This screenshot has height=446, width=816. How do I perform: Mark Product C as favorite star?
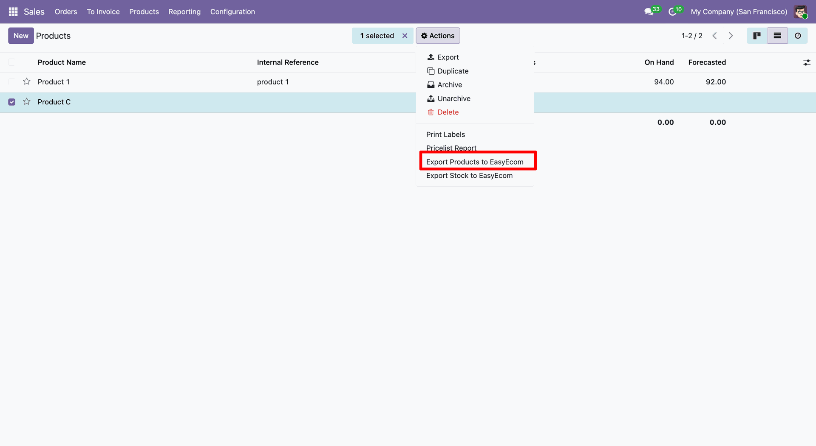[27, 101]
